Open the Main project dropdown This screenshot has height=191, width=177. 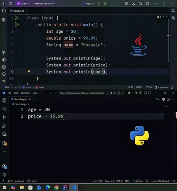23,4
